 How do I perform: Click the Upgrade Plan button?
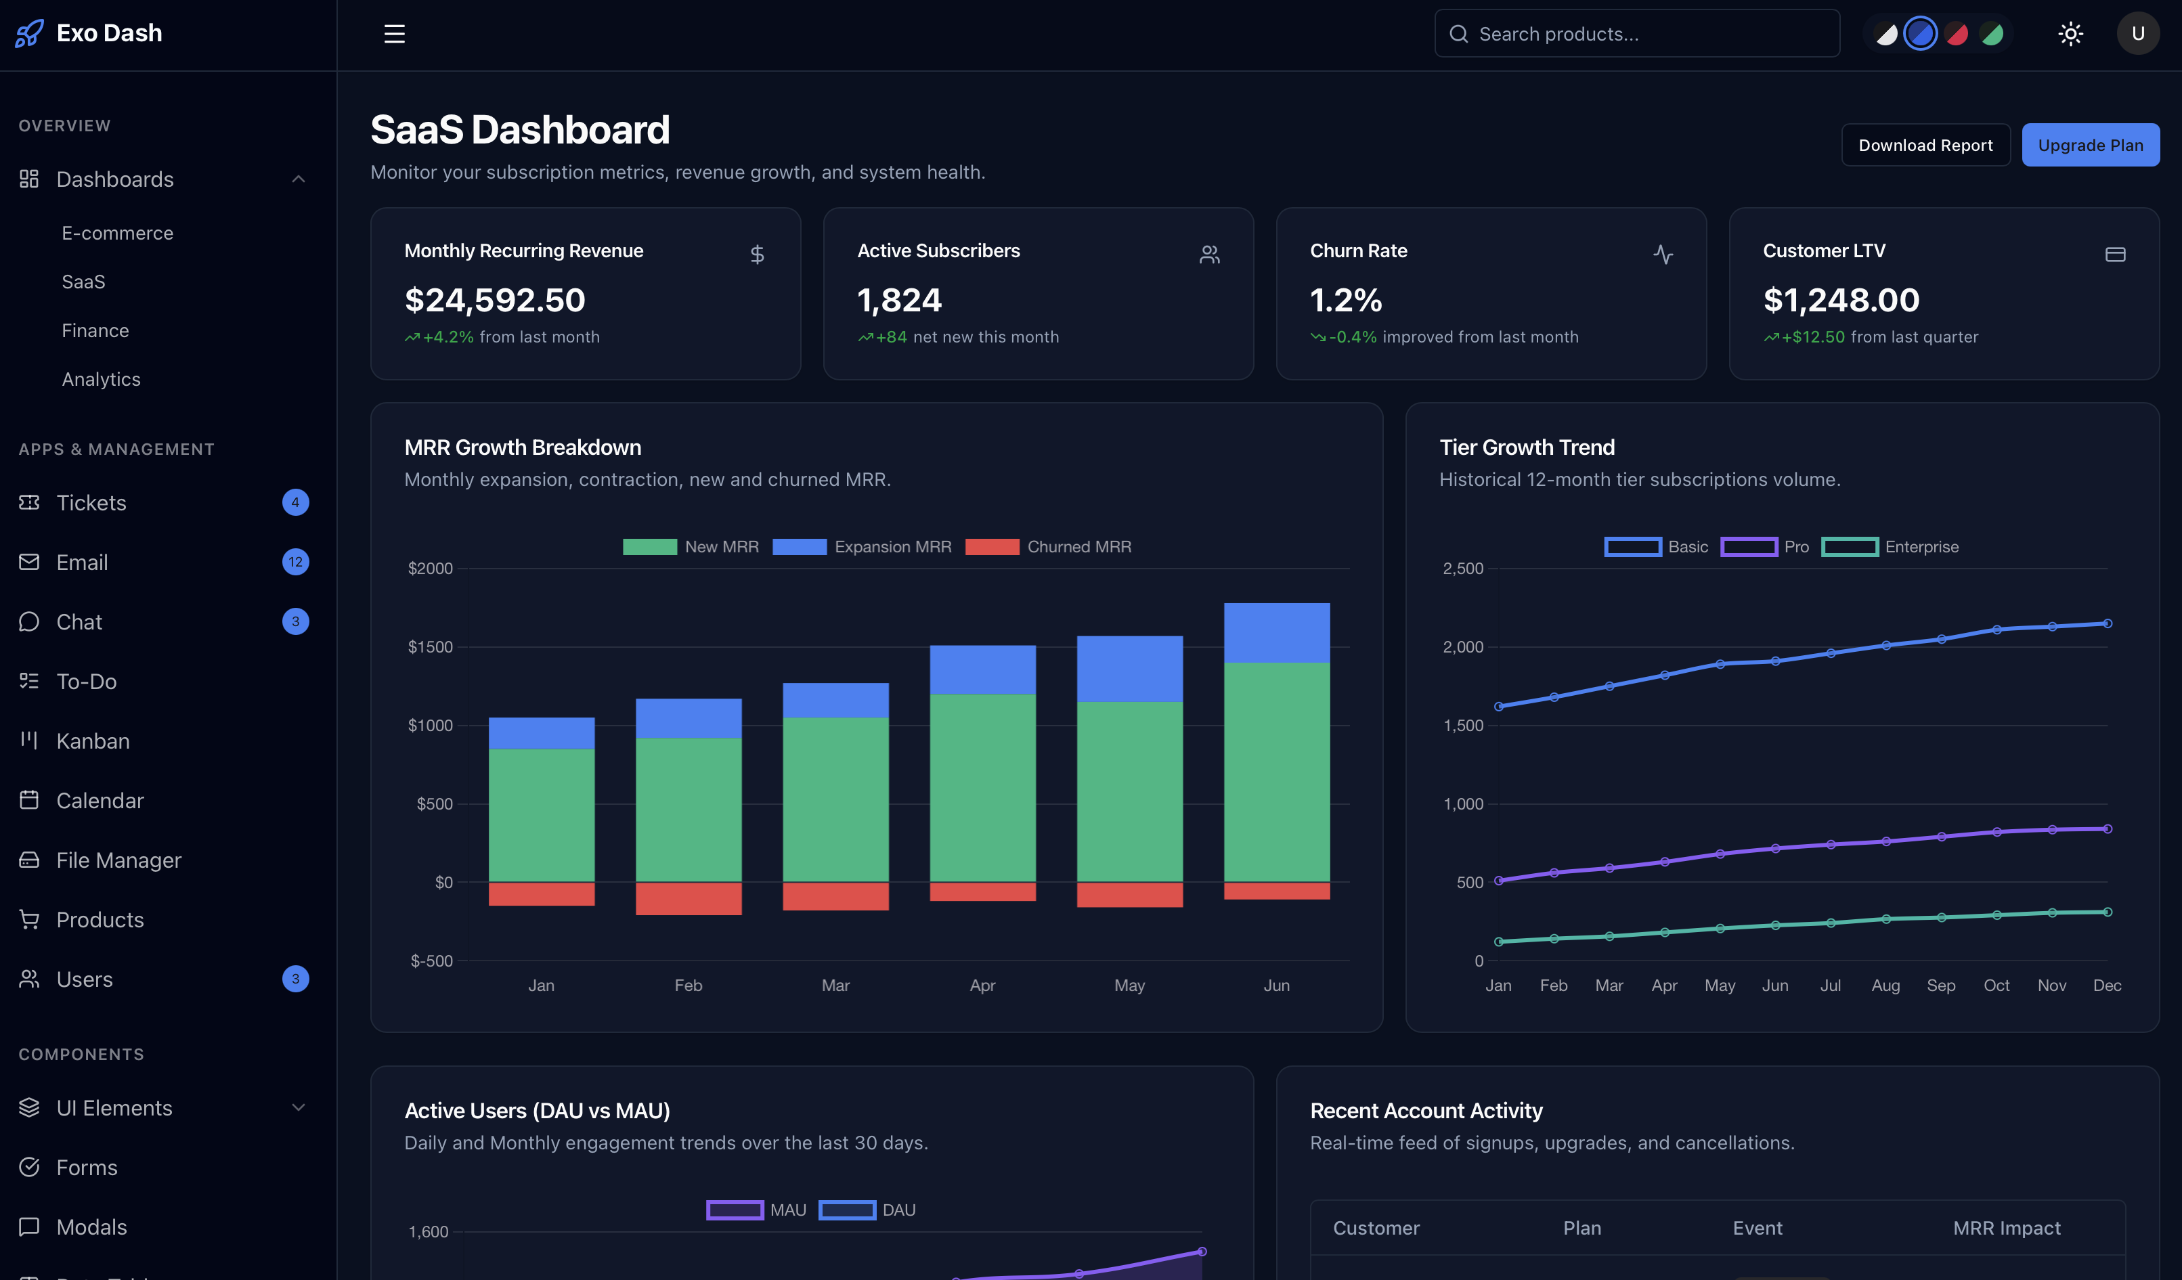tap(2090, 146)
